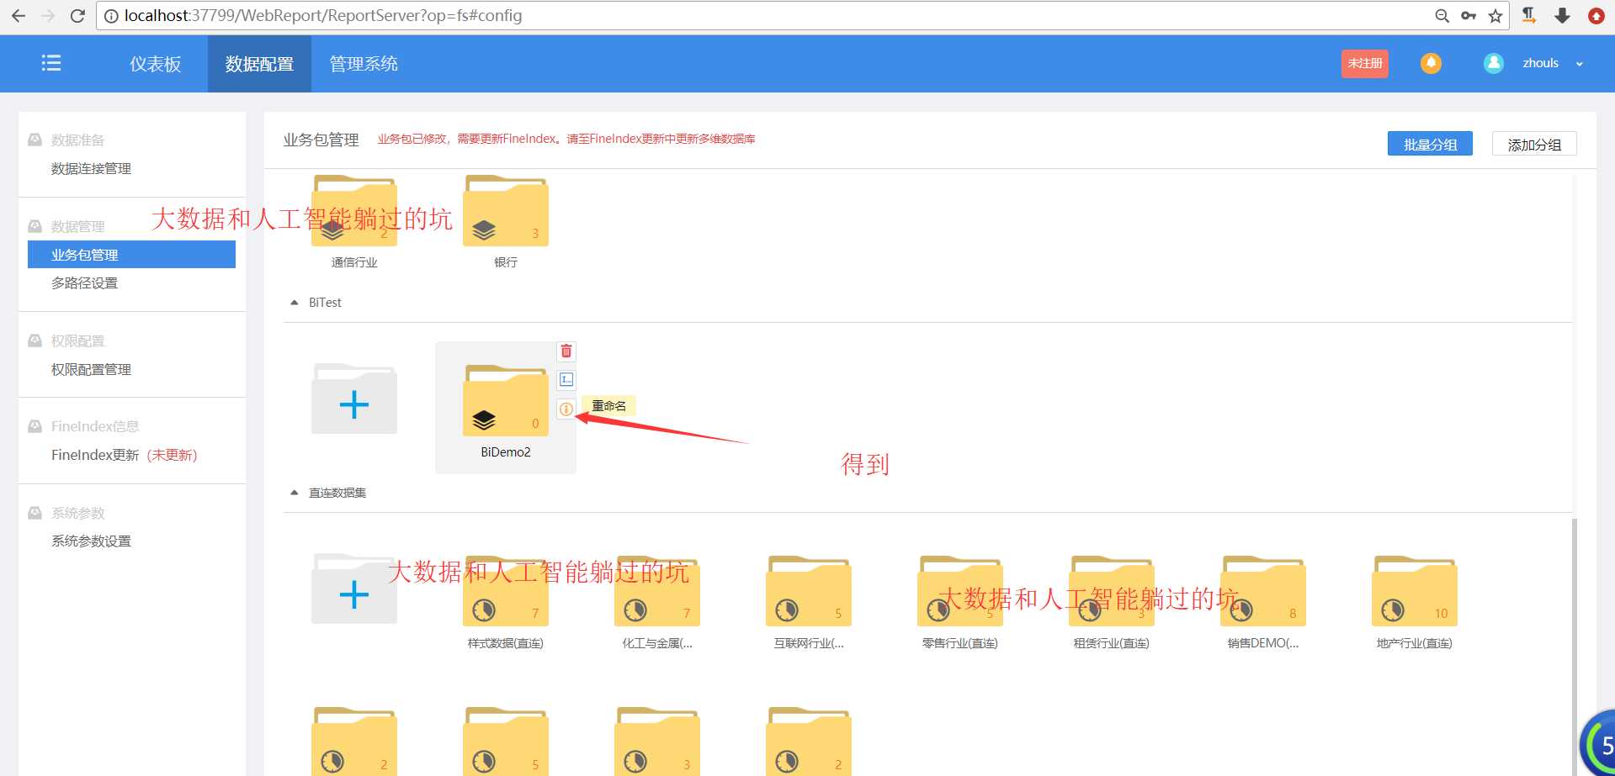Click the 添加分组 button
The image size is (1615, 776).
(1534, 144)
